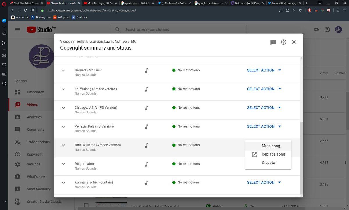Open Messenger in the Opera sidebar
This screenshot has height=210, width=349.
point(4,21)
